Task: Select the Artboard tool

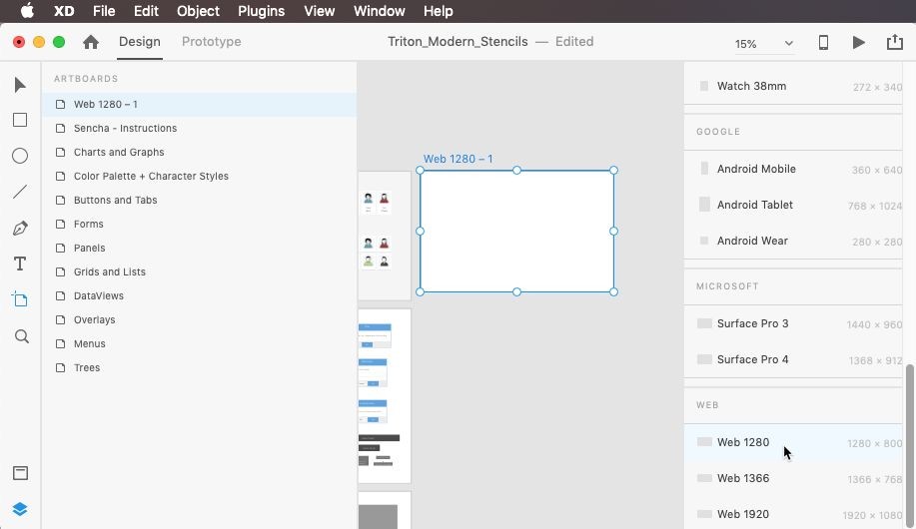Action: (20, 299)
